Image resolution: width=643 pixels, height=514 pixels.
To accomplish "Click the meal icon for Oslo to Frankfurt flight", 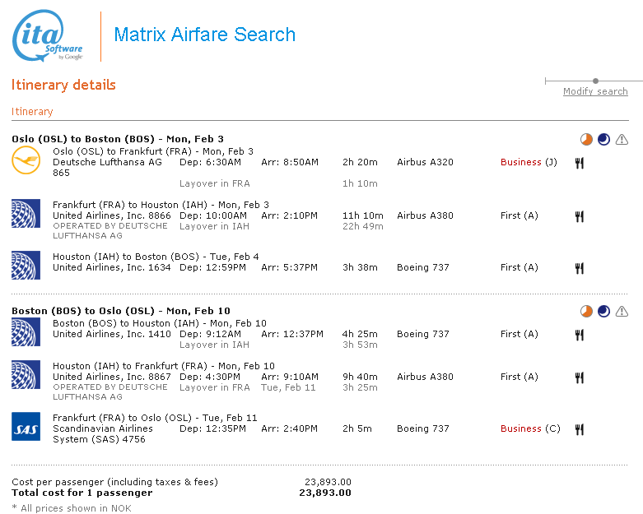I will pos(580,163).
